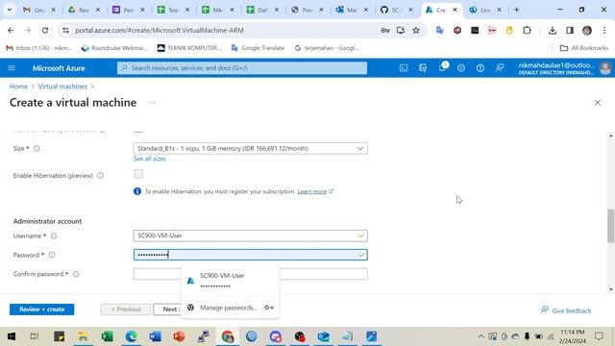
Task: Open Azure help question mark icon
Action: (480, 68)
